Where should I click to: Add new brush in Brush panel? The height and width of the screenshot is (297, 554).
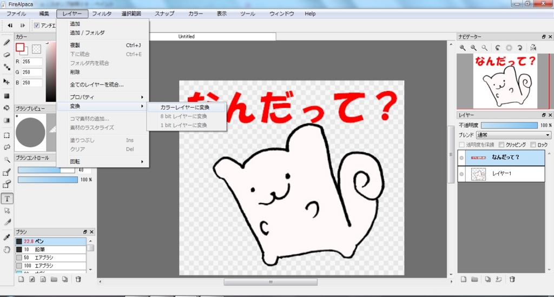(x=21, y=279)
